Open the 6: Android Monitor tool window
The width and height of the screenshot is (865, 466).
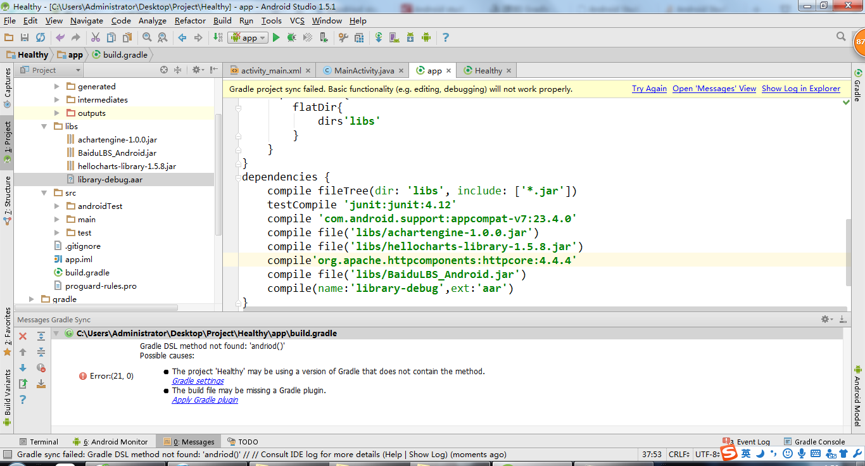tap(110, 442)
